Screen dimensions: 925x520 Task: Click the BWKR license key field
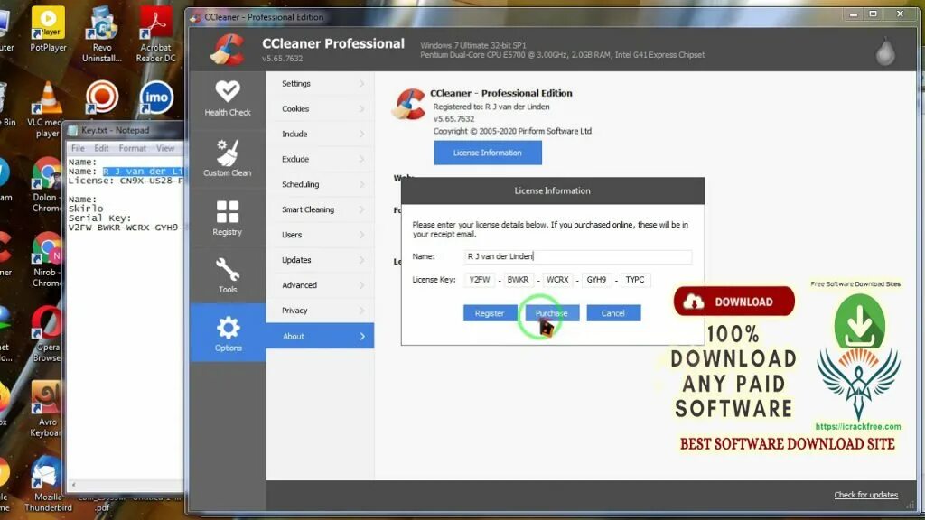click(x=518, y=280)
